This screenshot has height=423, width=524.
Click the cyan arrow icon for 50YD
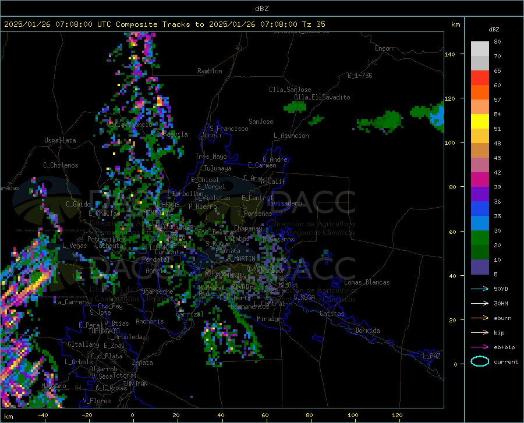(480, 289)
